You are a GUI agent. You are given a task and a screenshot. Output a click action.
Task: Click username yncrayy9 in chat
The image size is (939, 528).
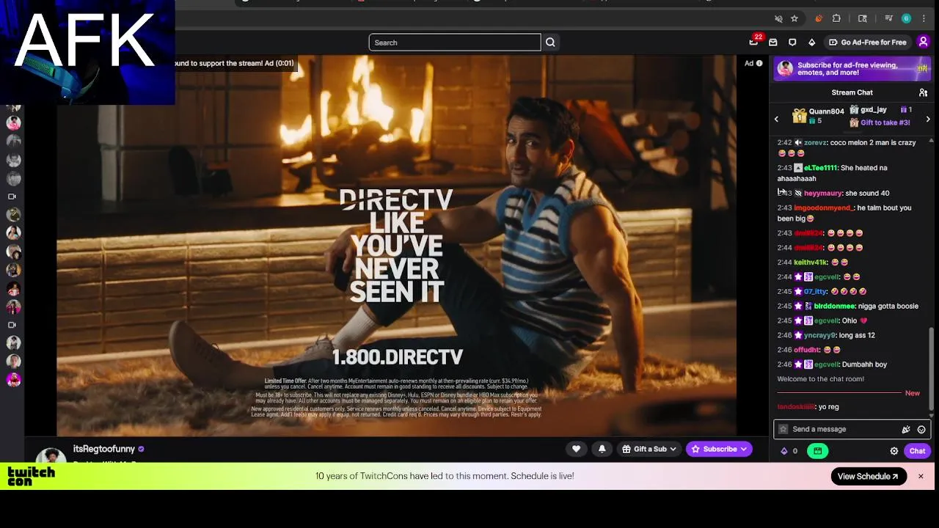819,336
